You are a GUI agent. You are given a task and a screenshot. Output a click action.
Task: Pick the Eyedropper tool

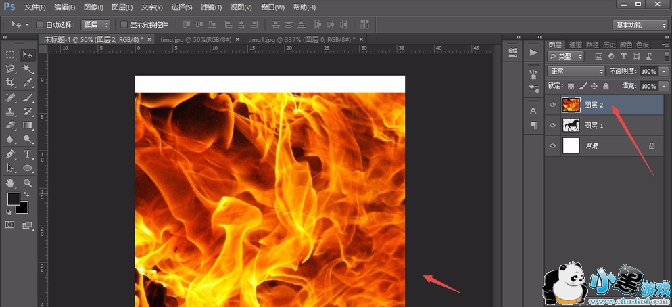28,82
